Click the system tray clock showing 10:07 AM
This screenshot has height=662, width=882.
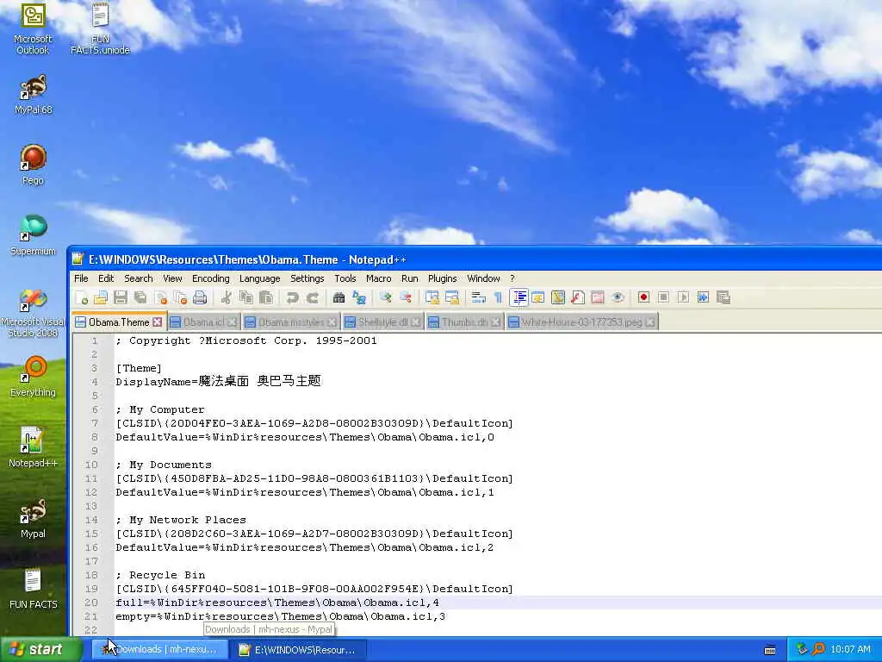(850, 649)
